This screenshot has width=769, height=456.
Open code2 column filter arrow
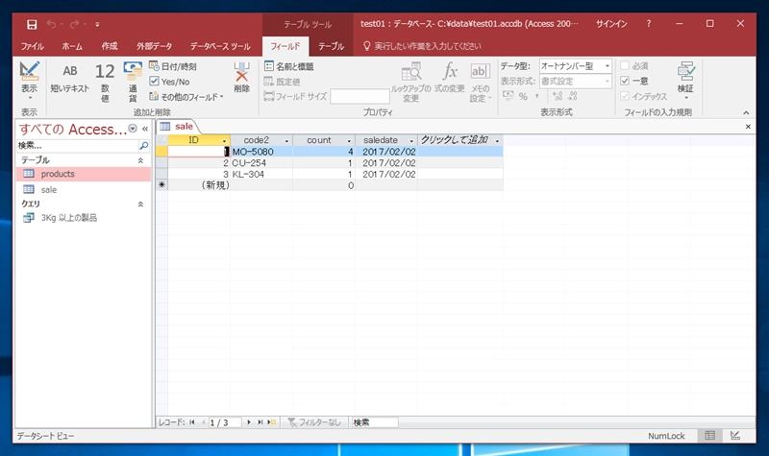click(286, 140)
